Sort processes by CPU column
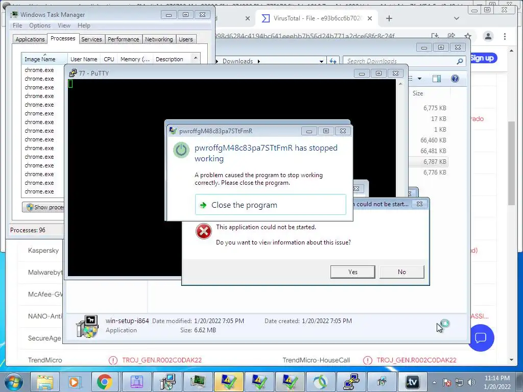523x392 pixels. (109, 59)
